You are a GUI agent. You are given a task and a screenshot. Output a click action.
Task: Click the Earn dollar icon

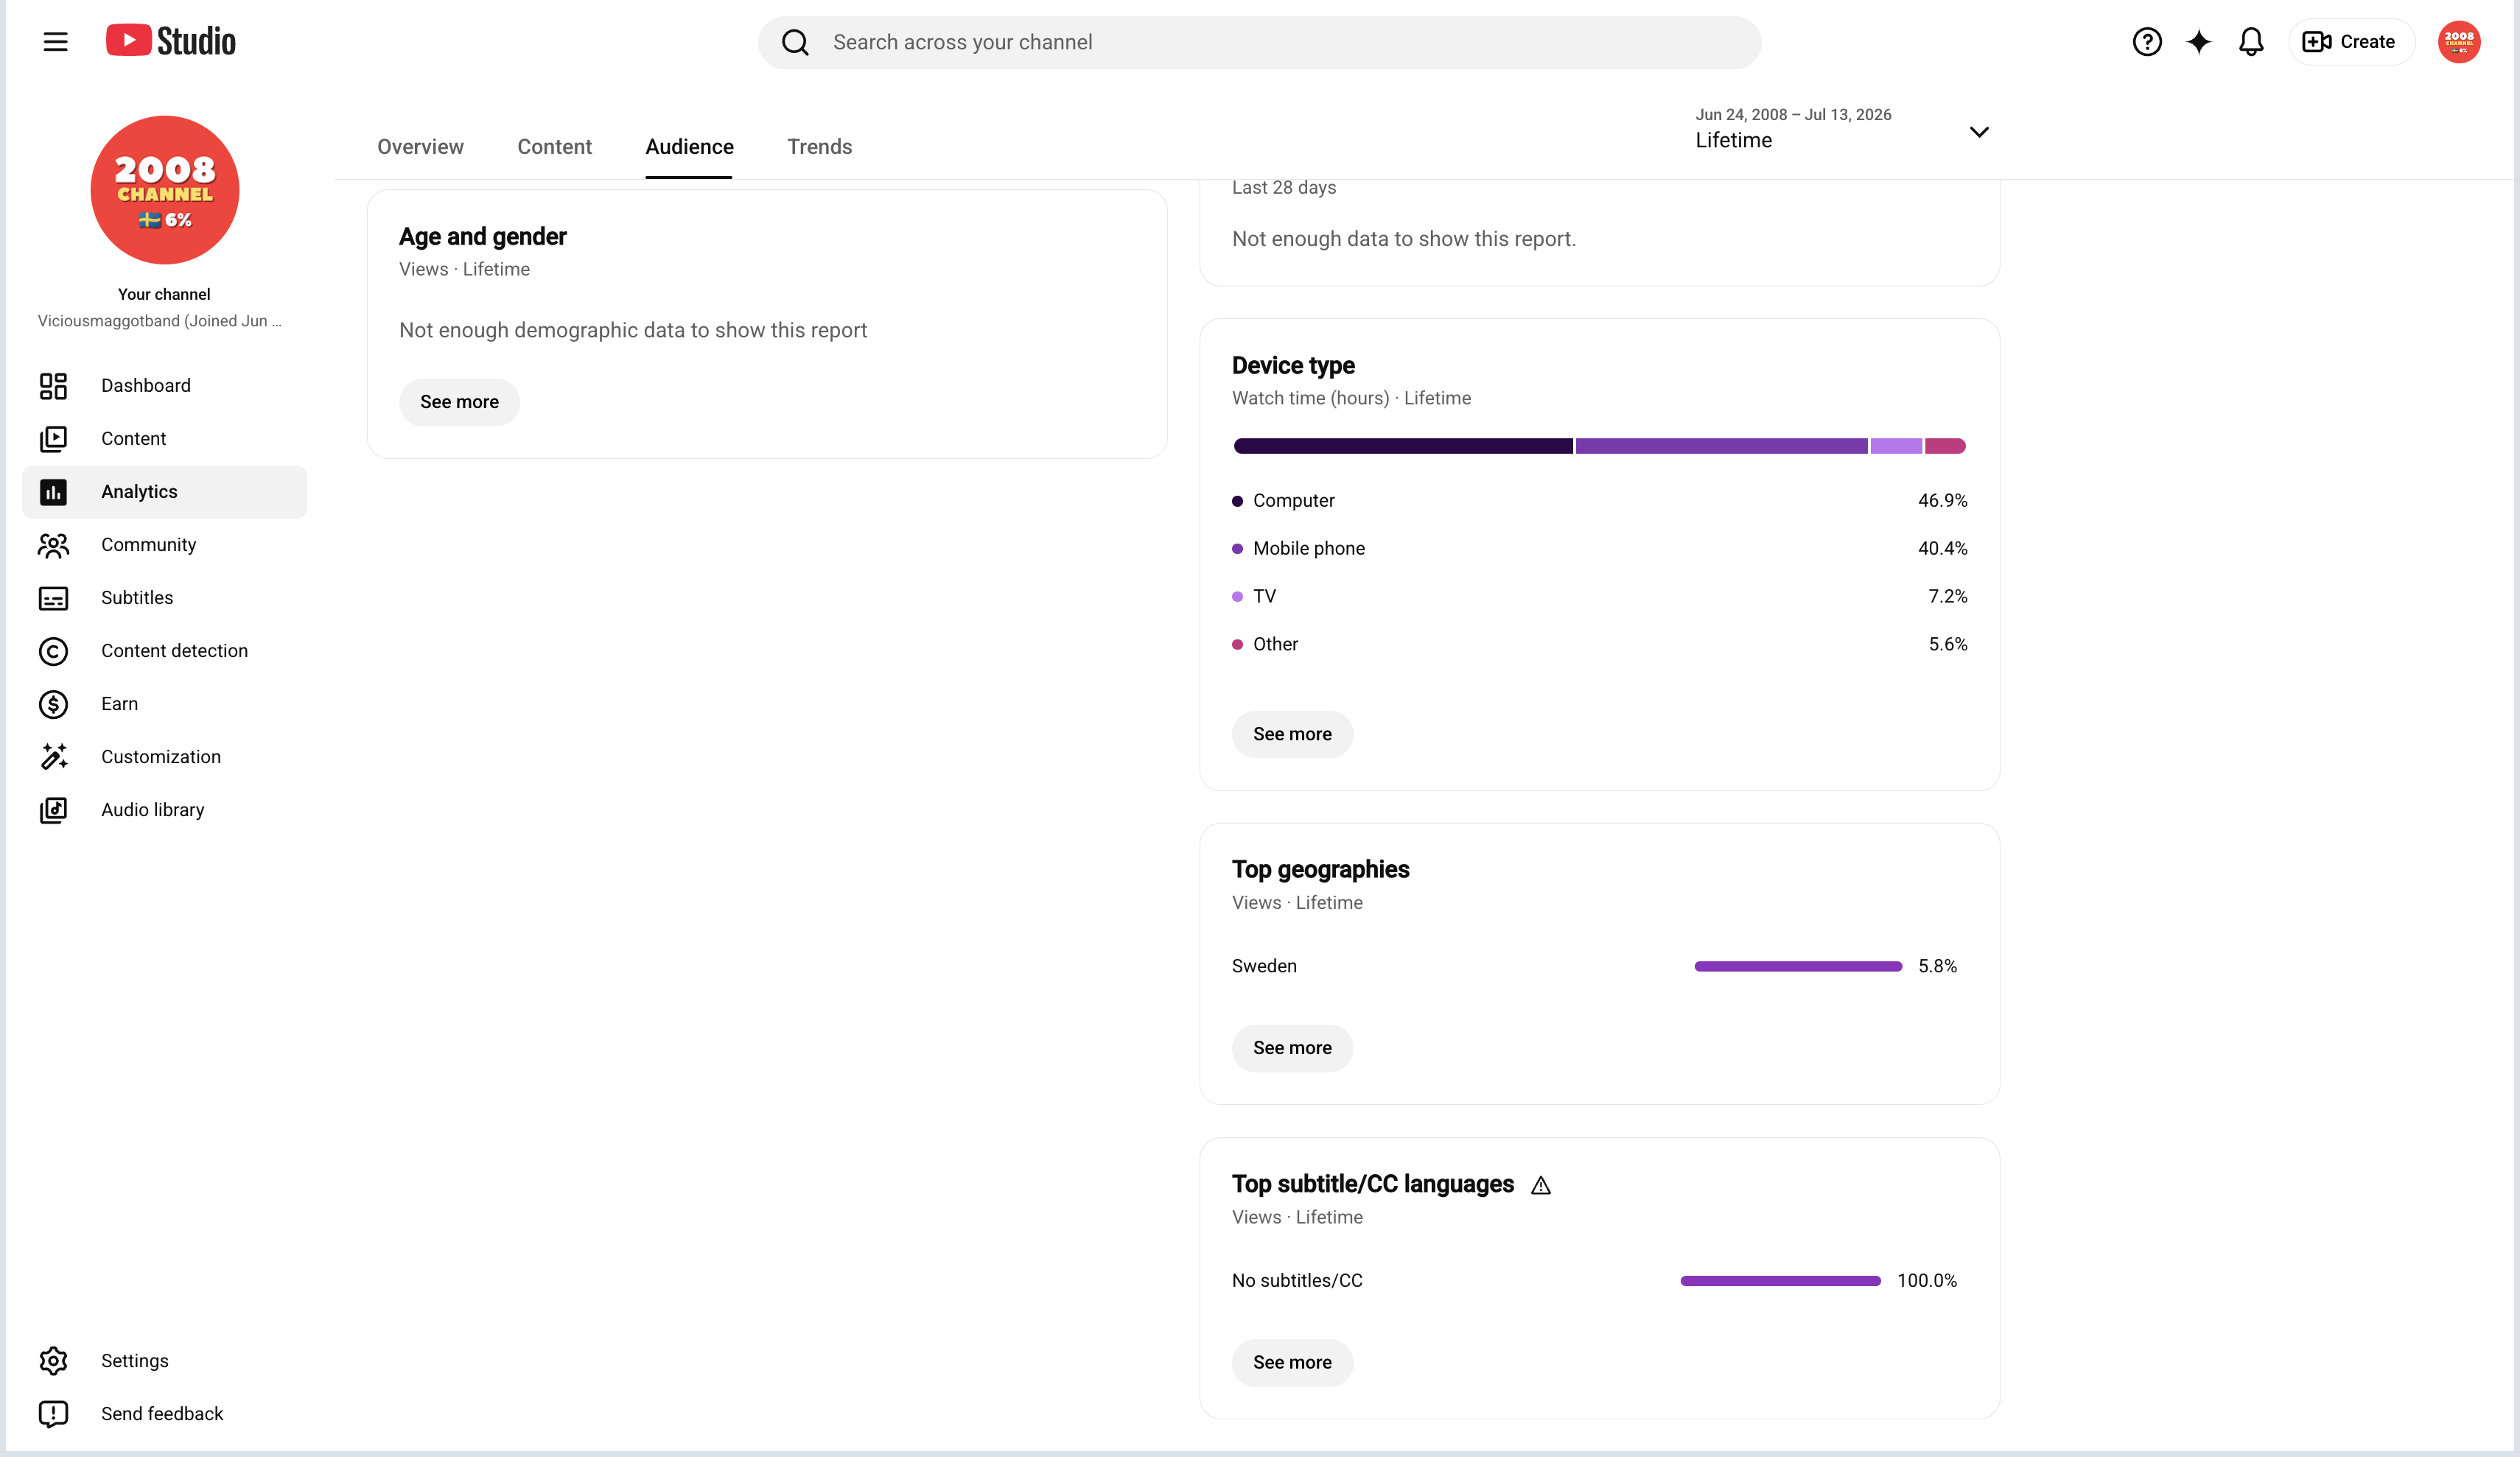tap(53, 704)
